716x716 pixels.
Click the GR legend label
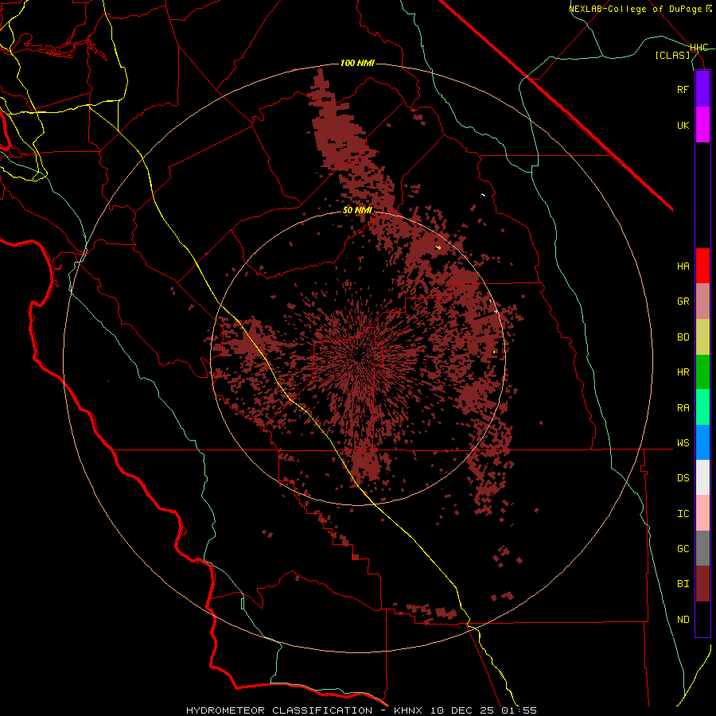(x=683, y=302)
